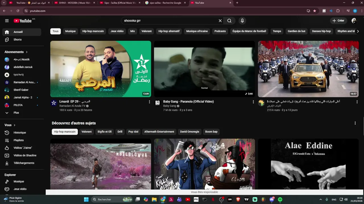Open Ramadan Al Aoula subscription
Image resolution: width=364 pixels, height=204 pixels.
22,82
